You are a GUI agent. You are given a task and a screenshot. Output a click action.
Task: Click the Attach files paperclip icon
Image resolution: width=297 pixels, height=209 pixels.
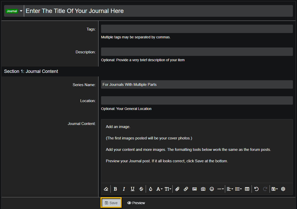(x=177, y=189)
